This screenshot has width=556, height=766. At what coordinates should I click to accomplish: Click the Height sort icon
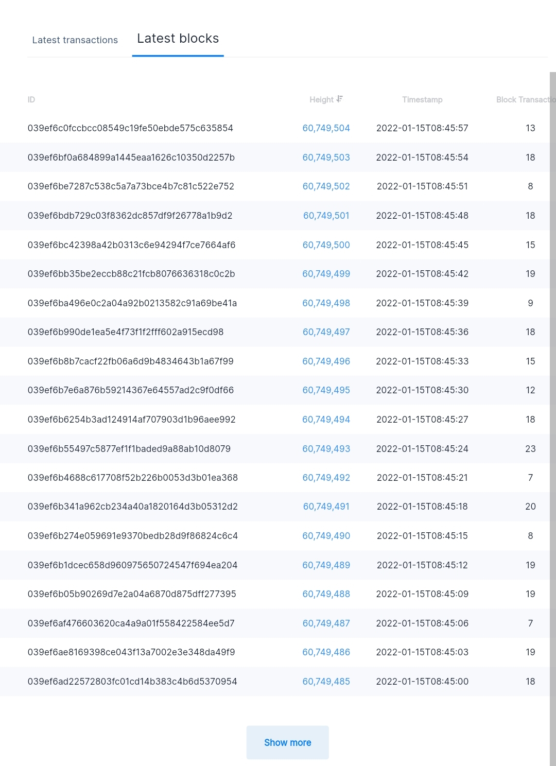(x=340, y=99)
